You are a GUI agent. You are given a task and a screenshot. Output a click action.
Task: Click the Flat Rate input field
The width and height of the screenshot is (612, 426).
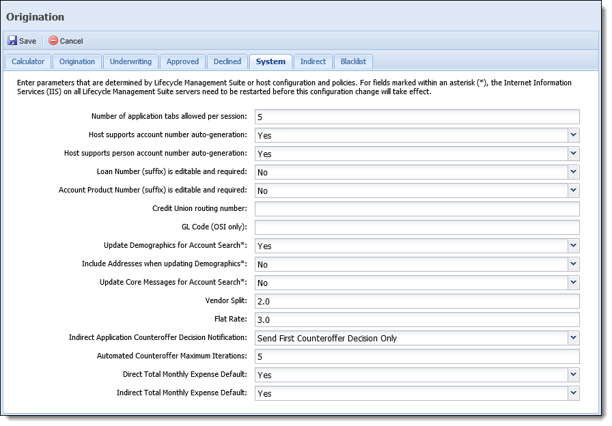coord(417,319)
